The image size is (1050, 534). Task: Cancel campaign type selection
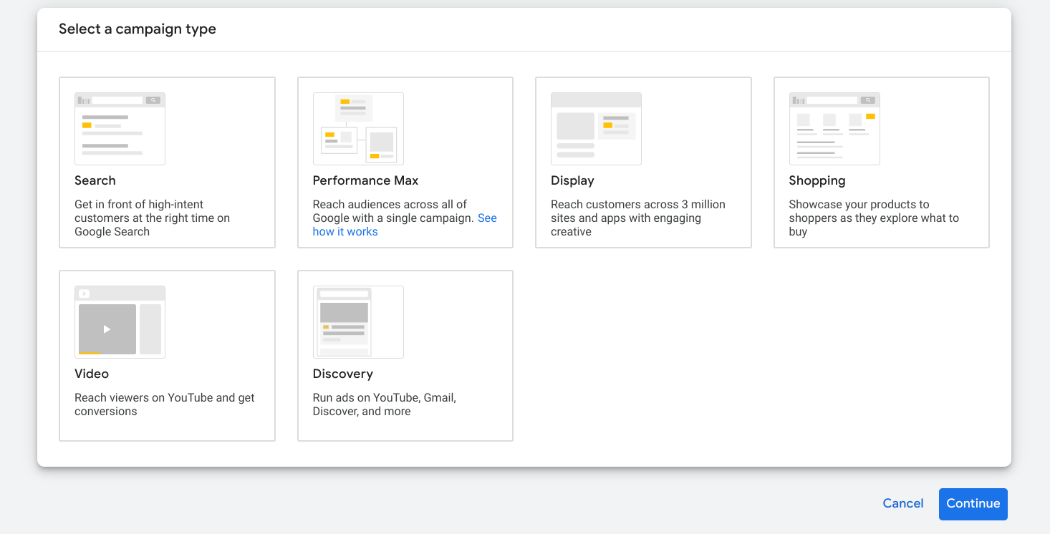click(x=903, y=503)
